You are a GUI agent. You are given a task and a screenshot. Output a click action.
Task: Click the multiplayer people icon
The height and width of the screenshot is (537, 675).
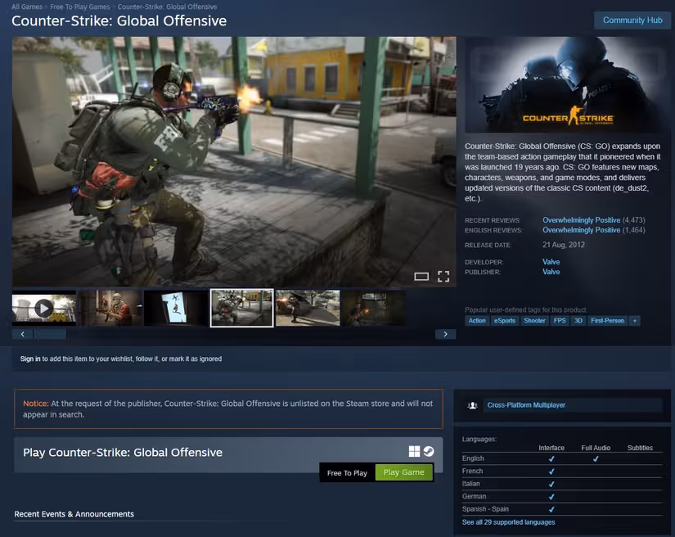pos(472,405)
